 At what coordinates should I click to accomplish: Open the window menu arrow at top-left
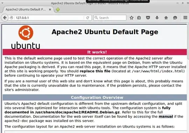pos(2,3)
